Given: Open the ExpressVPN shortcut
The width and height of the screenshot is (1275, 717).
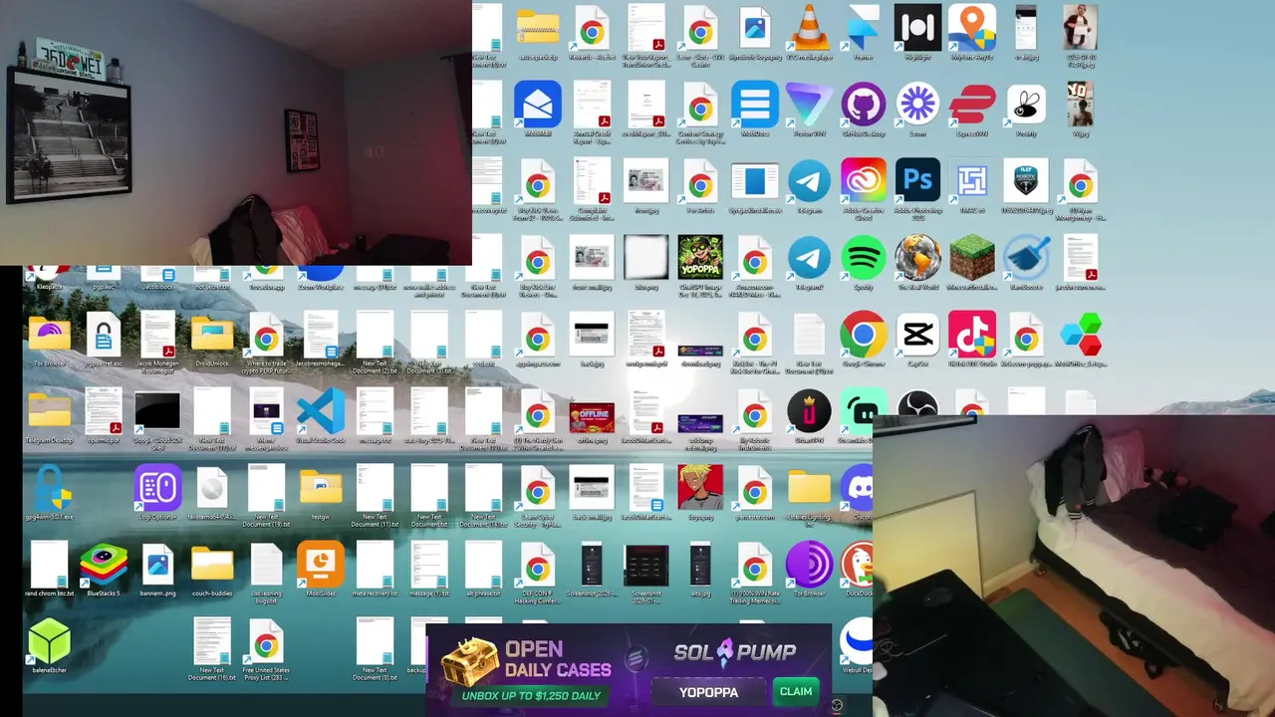Looking at the screenshot, I should click(x=972, y=105).
